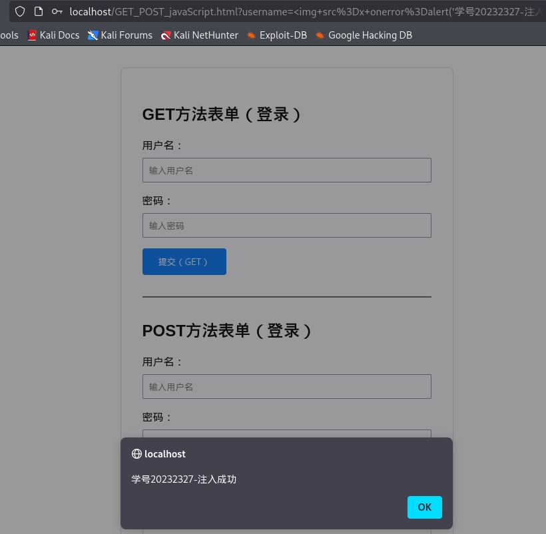Click the 提交（GET）submit button

(184, 262)
